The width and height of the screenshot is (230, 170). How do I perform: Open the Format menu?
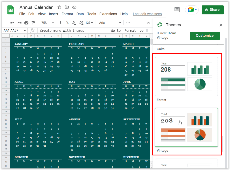pos(67,14)
